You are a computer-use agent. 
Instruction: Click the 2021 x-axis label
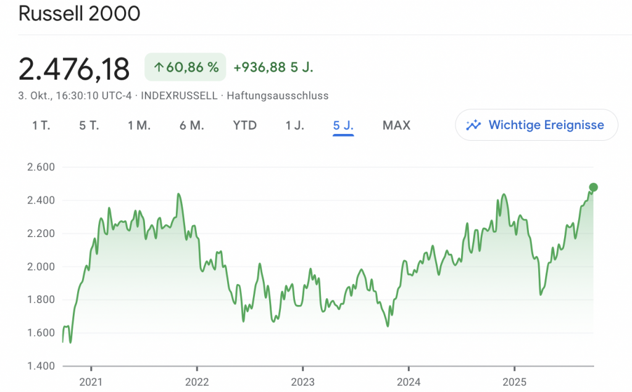click(x=91, y=382)
